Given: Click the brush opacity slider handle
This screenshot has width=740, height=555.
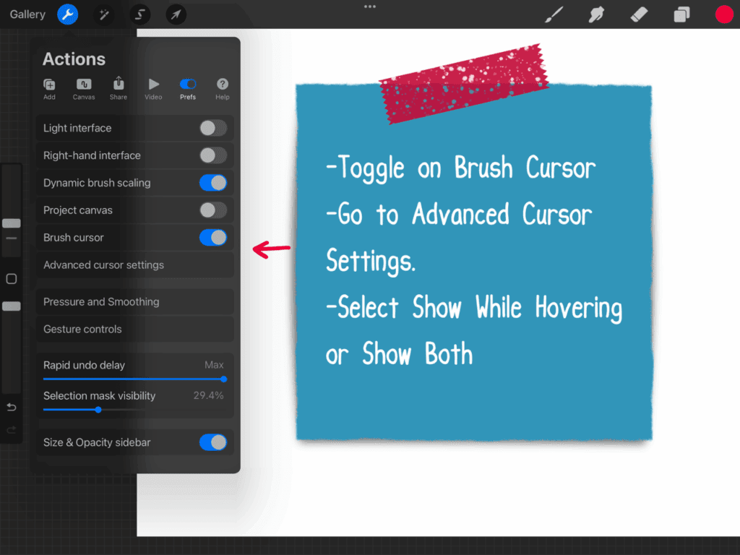Looking at the screenshot, I should 12,306.
